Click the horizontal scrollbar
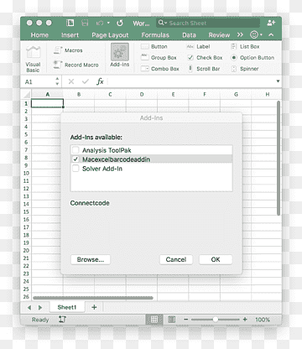This screenshot has height=349, width=302. click(x=93, y=298)
